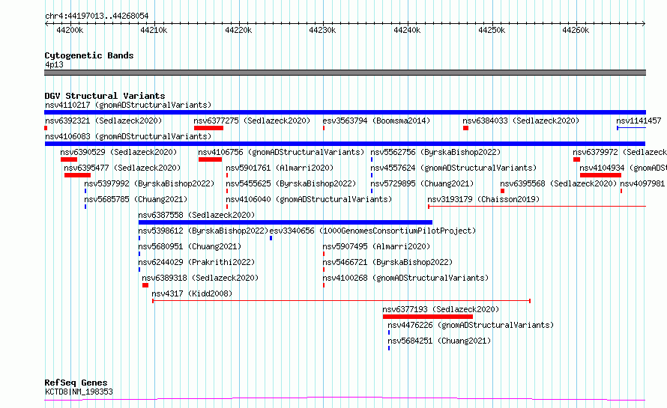Image resolution: width=667 pixels, height=408 pixels.
Task: Click nsv5729895 Chuang2021 label
Action: pyautogui.click(x=422, y=183)
